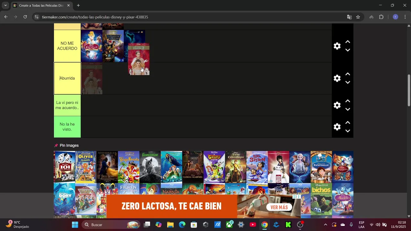Select the Bichos poster
This screenshot has height=231, width=411.
pos(321,199)
